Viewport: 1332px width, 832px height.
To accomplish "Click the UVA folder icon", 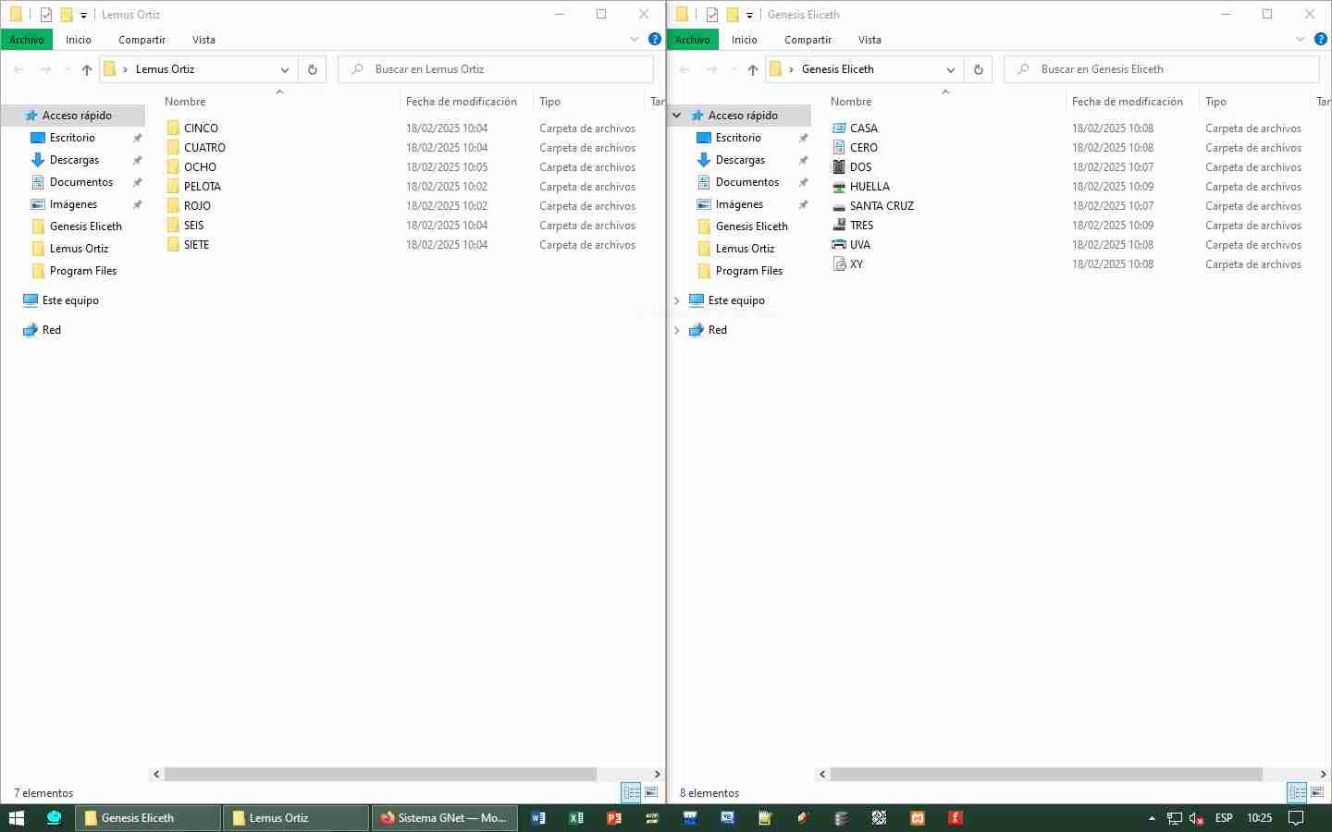I will click(839, 245).
